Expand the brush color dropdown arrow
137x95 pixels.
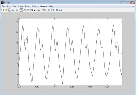pyautogui.click(x=41, y=10)
